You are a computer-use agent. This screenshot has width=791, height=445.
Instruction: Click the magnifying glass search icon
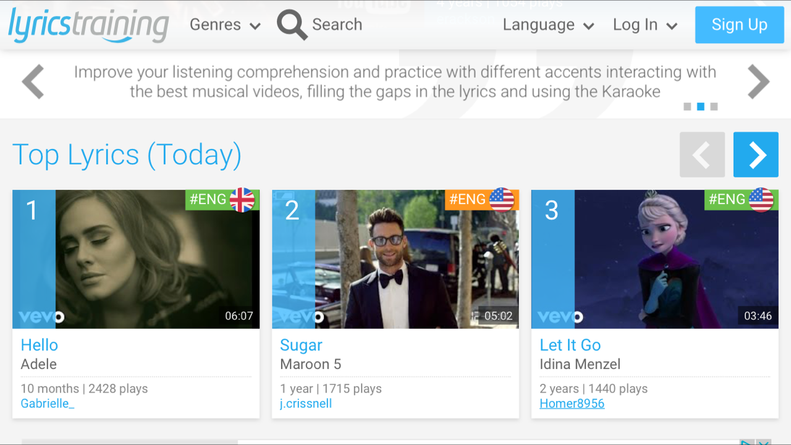pyautogui.click(x=292, y=25)
